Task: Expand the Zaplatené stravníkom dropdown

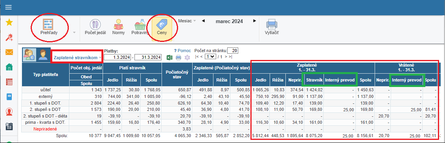Action: coord(77,58)
